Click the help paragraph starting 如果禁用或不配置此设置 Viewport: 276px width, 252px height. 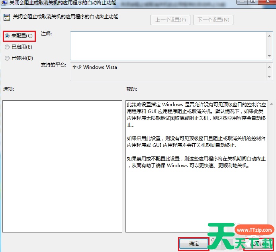196,162
